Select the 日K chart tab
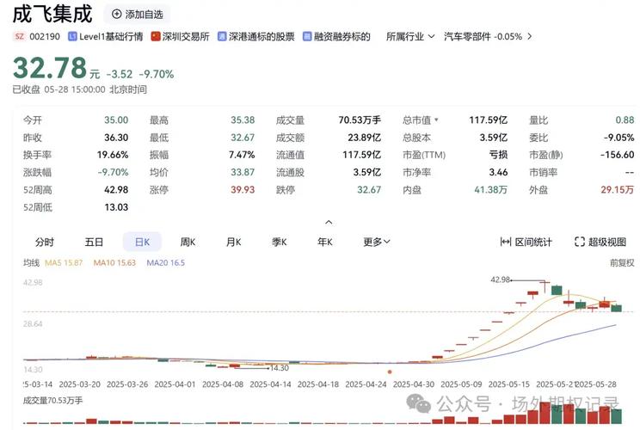Screen dimensions: 640x430 [x=142, y=242]
